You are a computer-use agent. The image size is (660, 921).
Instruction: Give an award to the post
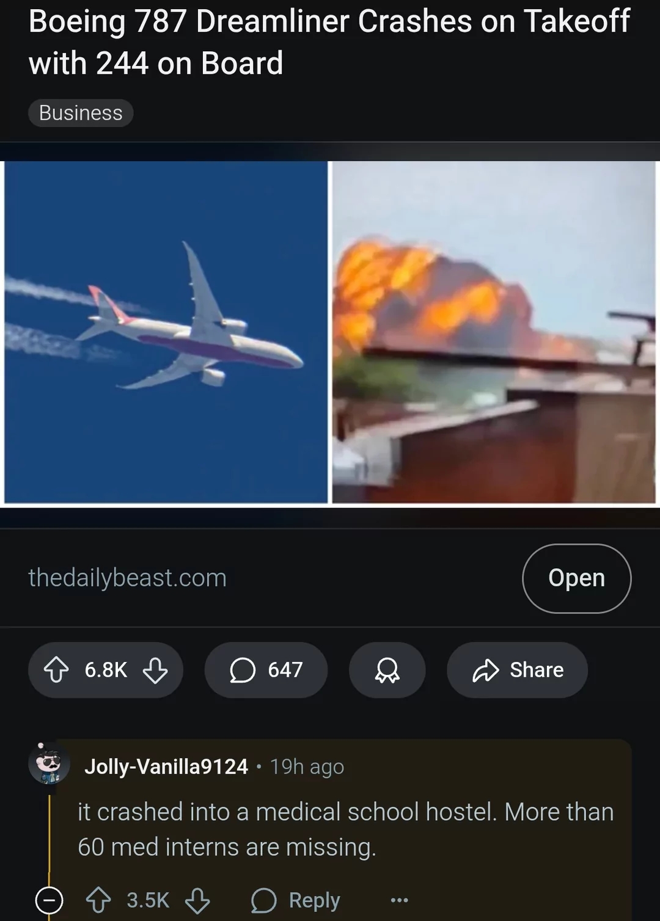(387, 670)
